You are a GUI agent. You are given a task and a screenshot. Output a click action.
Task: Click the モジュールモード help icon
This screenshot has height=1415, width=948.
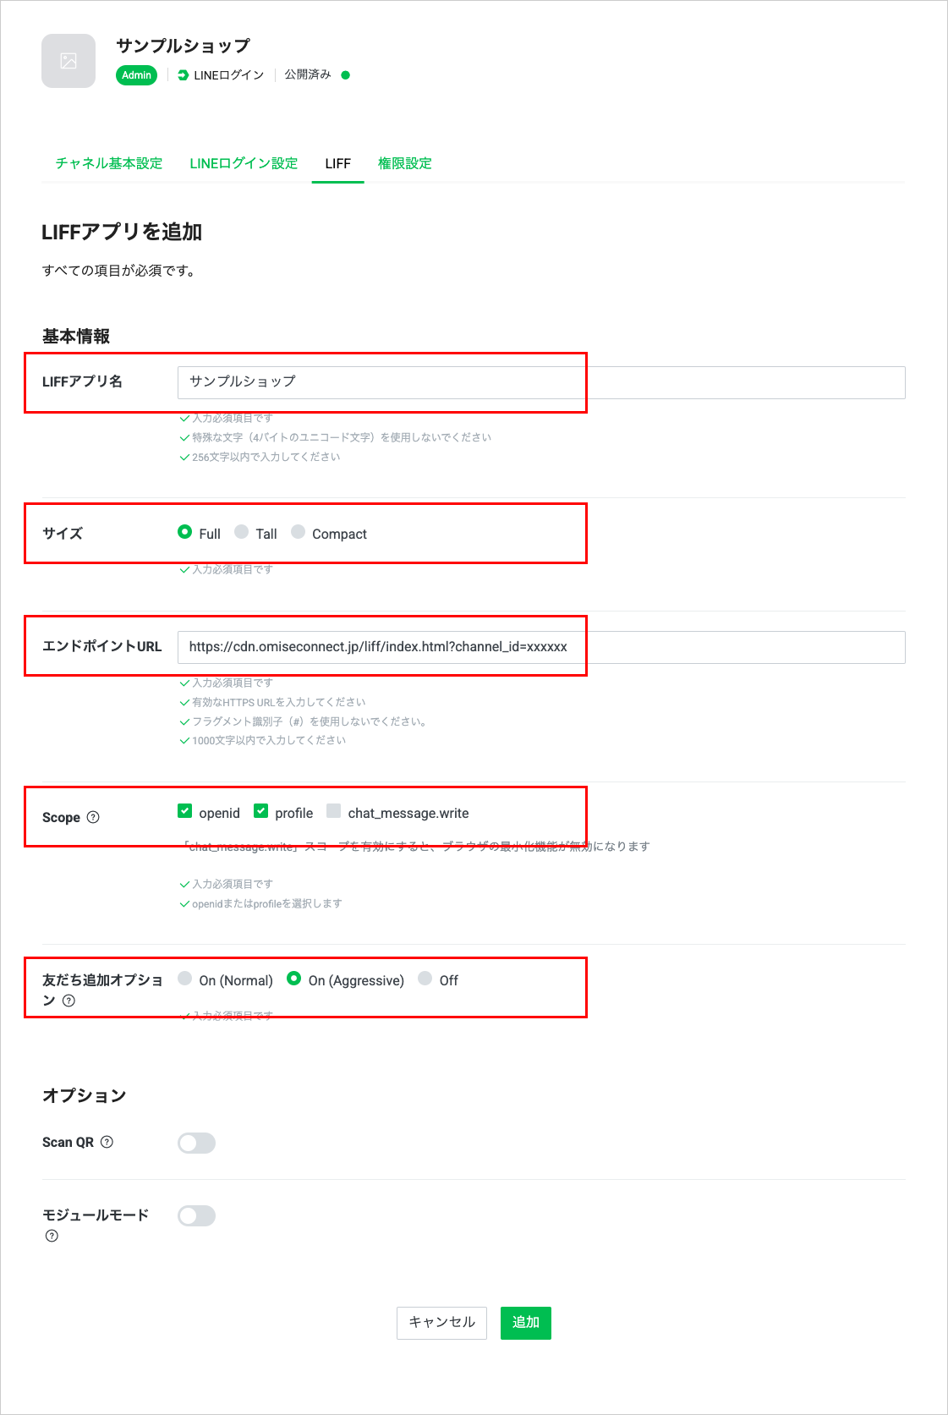click(x=52, y=1236)
